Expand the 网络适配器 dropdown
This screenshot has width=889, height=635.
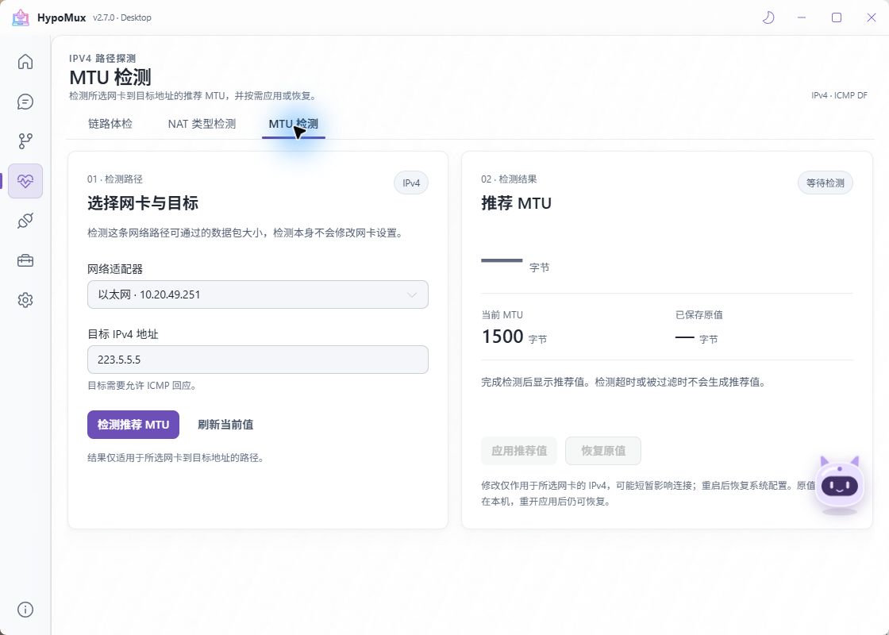[x=258, y=294]
